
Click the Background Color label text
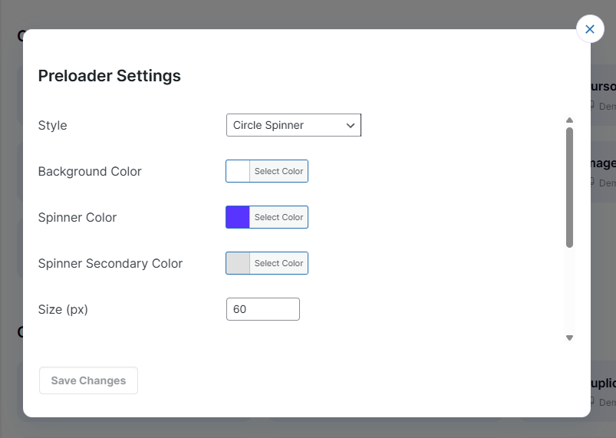[x=90, y=171]
